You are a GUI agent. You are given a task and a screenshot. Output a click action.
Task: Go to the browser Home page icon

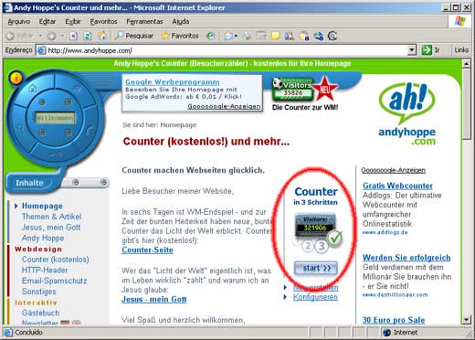(x=102, y=36)
